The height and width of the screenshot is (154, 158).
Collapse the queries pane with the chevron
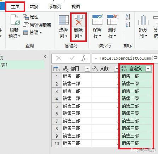coord(45,57)
